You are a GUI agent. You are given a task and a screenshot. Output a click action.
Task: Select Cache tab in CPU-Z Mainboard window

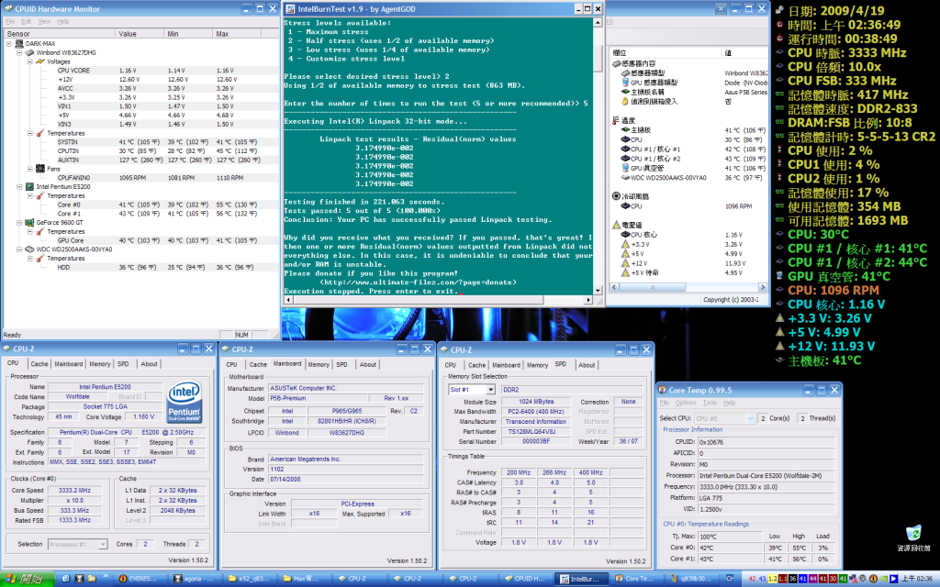(258, 364)
